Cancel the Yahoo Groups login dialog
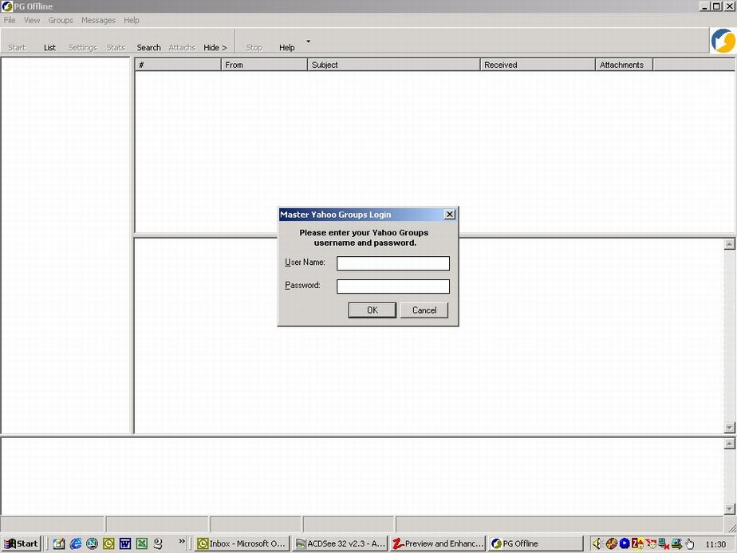737x553 pixels. point(424,310)
